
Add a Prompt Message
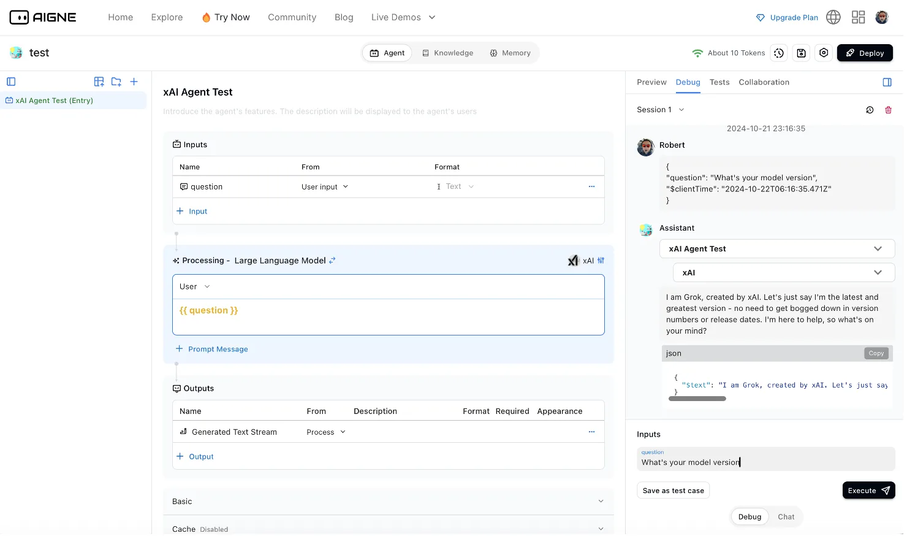[212, 349]
